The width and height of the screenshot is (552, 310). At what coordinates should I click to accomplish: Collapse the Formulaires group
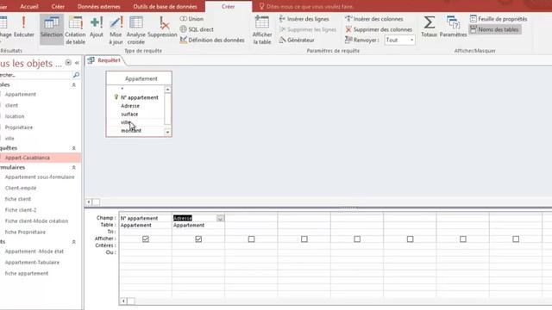pos(74,167)
